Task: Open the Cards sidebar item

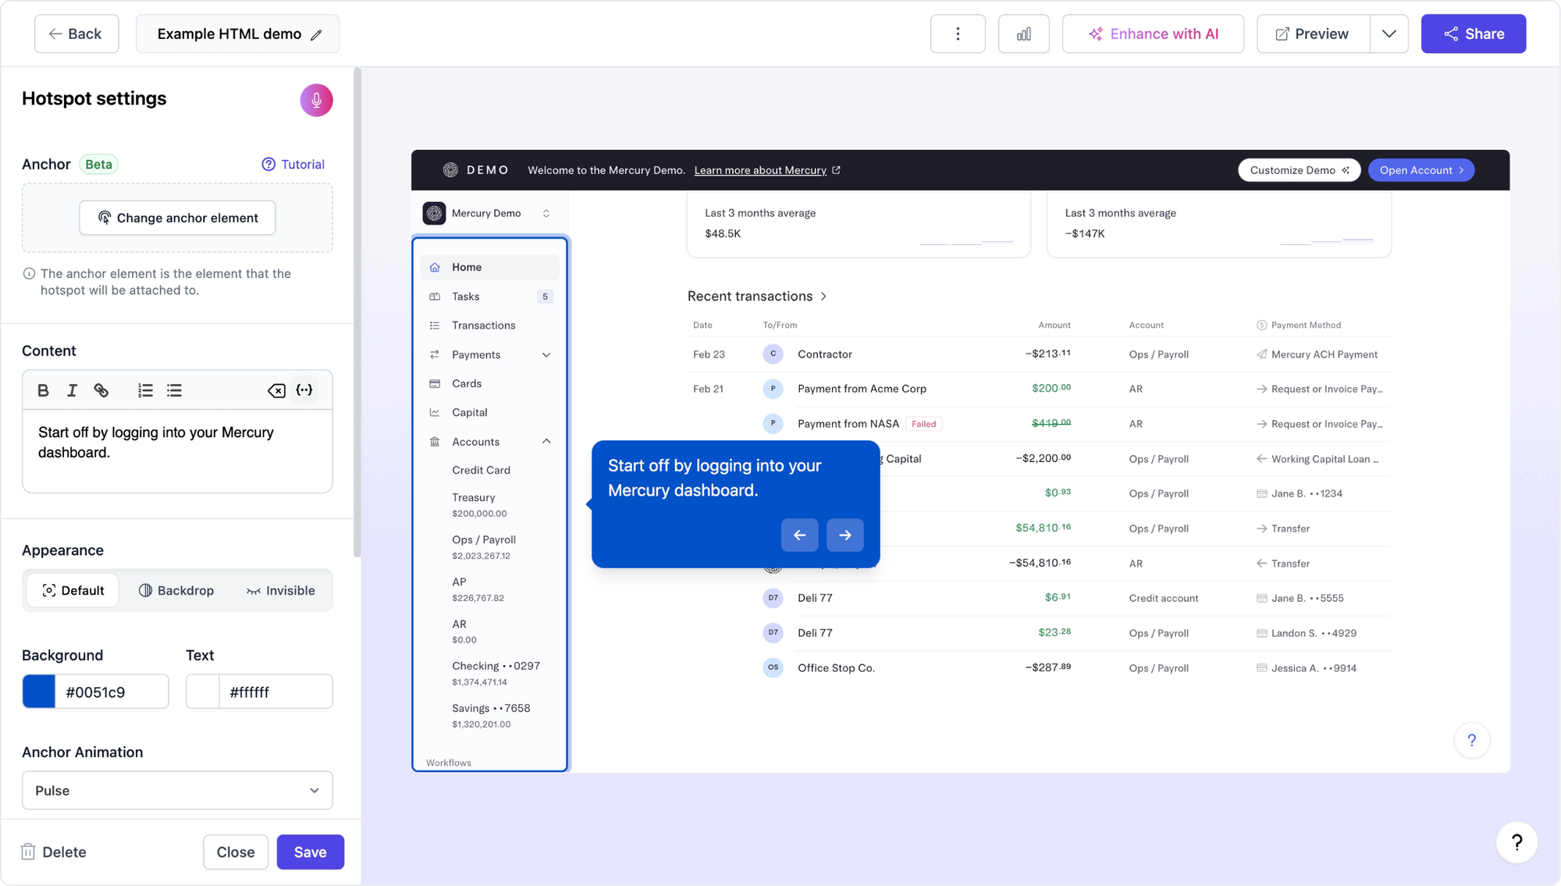Action: point(489,383)
